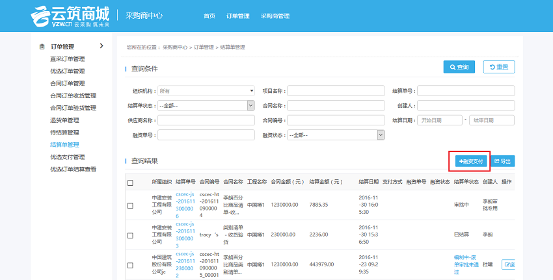Image resolution: width=553 pixels, height=280 pixels.
Task: Click the 结算单状态 column header
Action: 466,182
